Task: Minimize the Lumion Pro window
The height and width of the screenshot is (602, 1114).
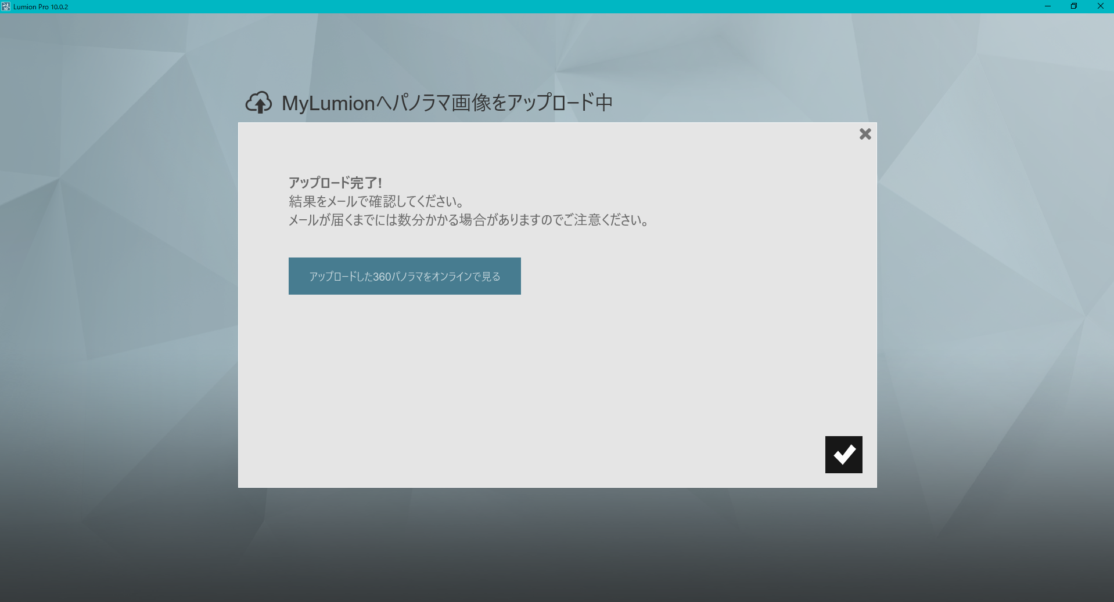Action: (x=1048, y=6)
